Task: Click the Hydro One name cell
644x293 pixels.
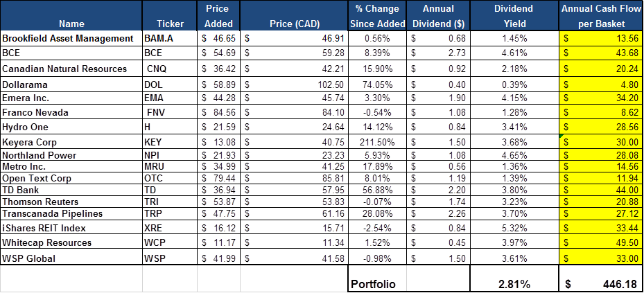Action: (x=71, y=127)
